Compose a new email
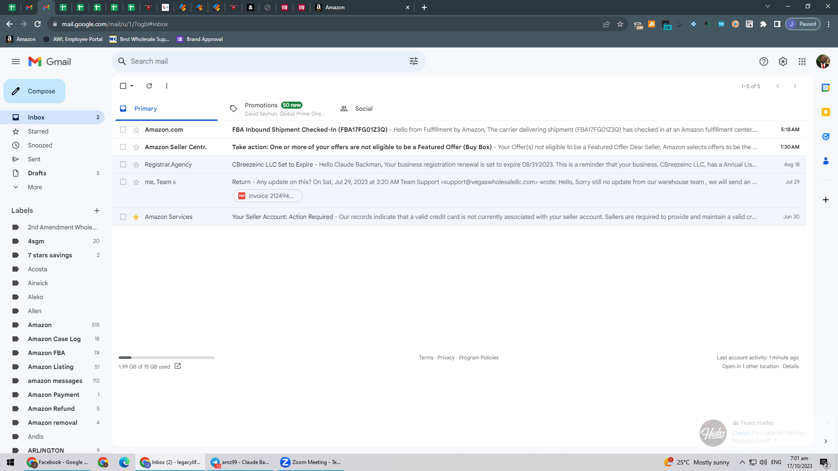The image size is (838, 471). coord(34,91)
